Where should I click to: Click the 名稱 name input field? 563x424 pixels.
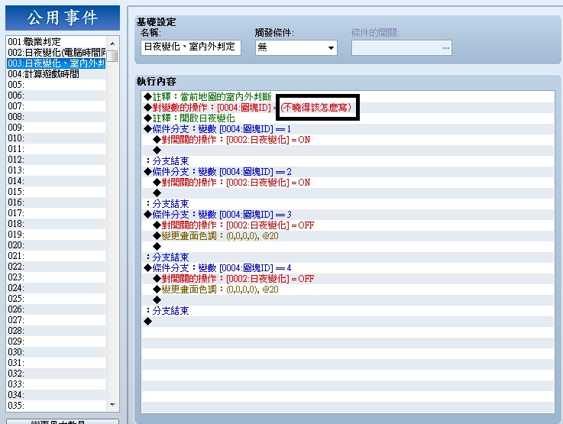click(x=191, y=47)
